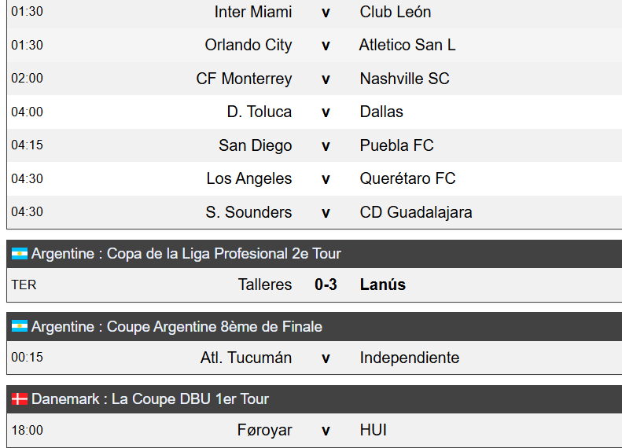The image size is (622, 448).
Task: Click Atletico San L team name
Action: (407, 45)
